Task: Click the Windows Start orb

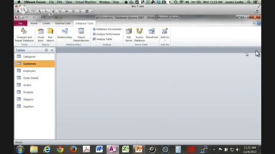Action: click(x=20, y=149)
